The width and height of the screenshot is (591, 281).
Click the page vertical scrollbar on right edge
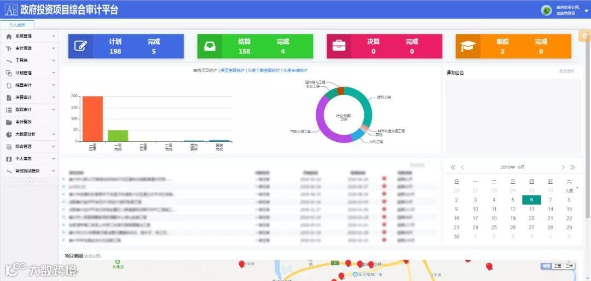click(588, 128)
